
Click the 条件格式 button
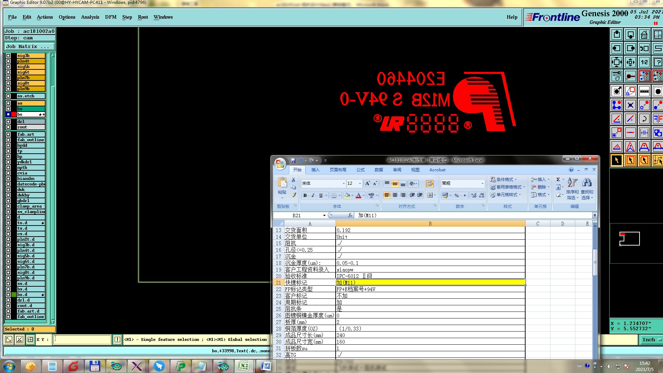coord(503,180)
